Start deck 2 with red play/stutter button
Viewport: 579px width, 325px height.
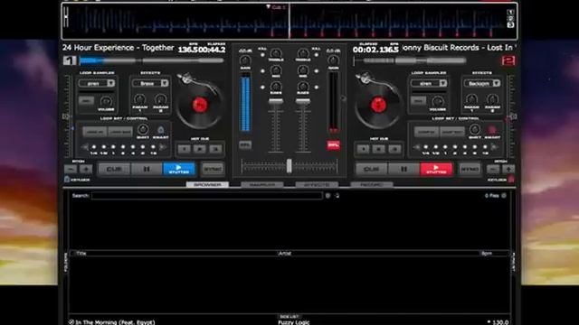(436, 169)
